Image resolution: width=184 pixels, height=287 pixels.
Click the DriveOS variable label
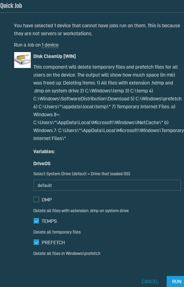[x=42, y=164]
